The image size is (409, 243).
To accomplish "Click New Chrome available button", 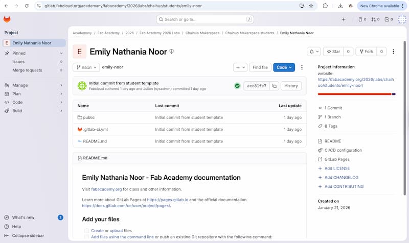I will coord(379,6).
